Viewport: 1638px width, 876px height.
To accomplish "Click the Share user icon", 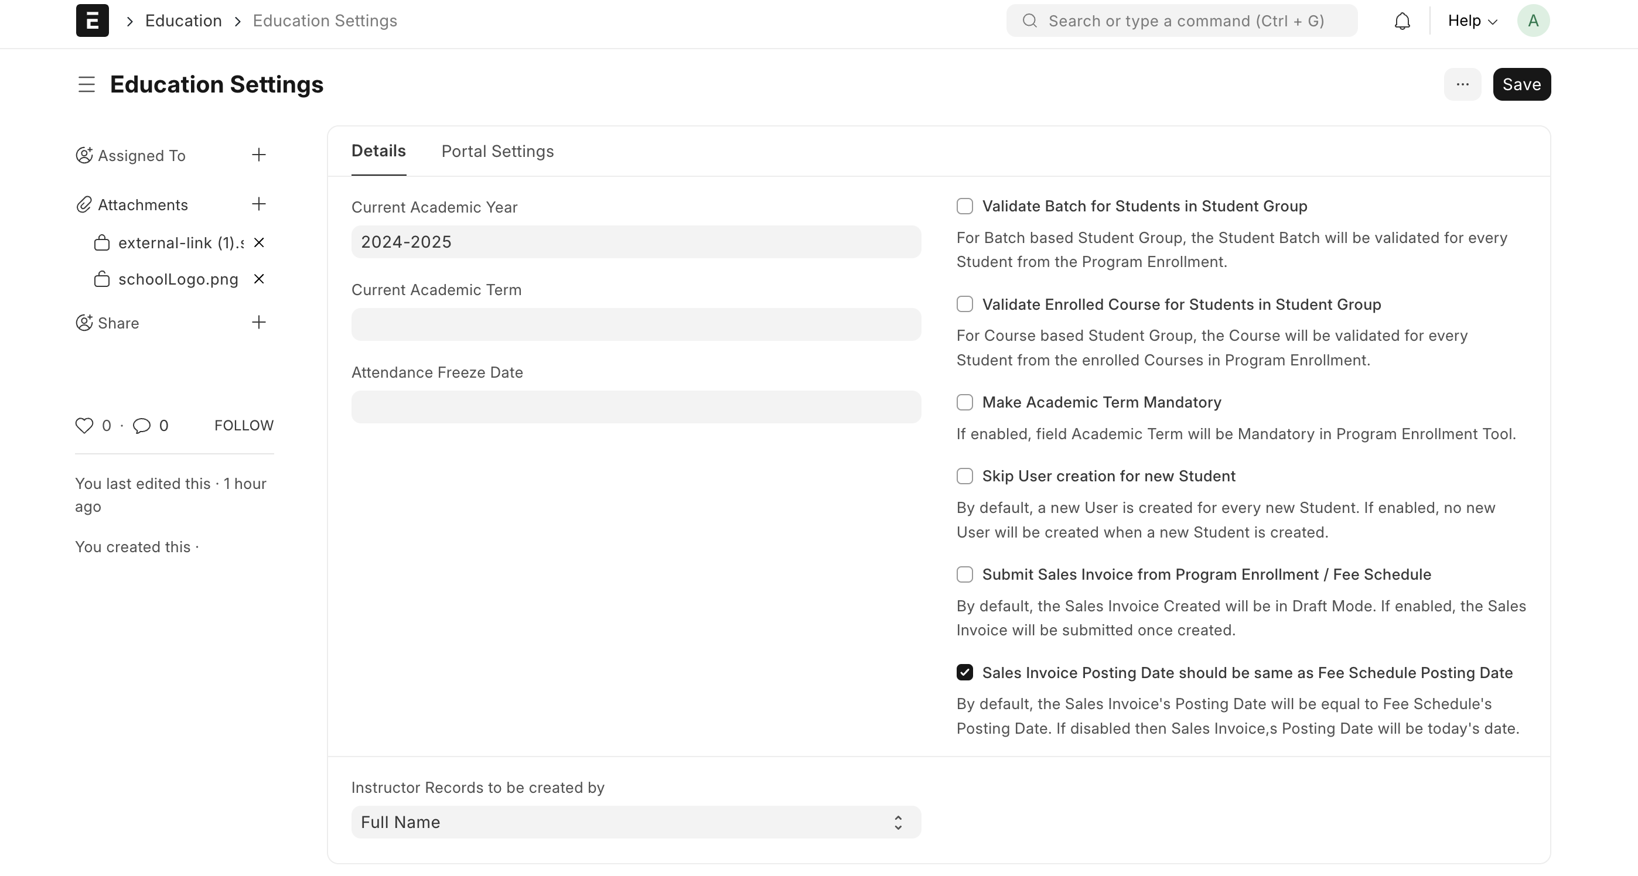I will coord(84,322).
